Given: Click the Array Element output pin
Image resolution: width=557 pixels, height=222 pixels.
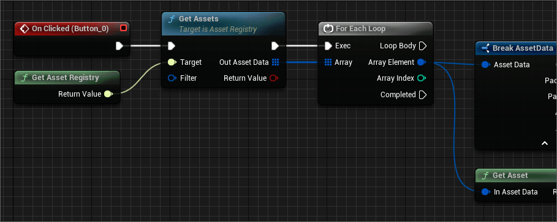Looking at the screenshot, I should click(x=422, y=62).
